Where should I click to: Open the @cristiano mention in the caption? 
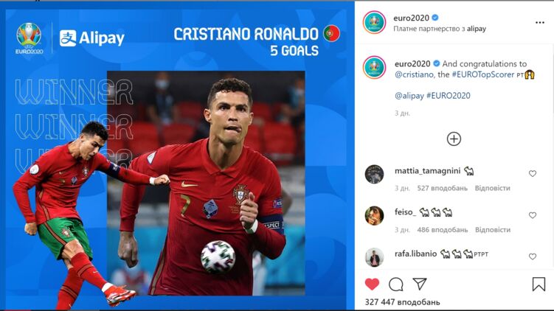pos(414,74)
